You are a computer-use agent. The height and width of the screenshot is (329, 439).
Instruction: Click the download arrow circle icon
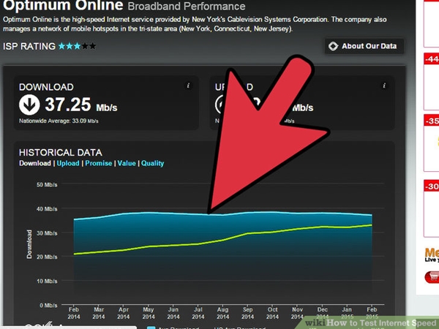[x=29, y=105]
